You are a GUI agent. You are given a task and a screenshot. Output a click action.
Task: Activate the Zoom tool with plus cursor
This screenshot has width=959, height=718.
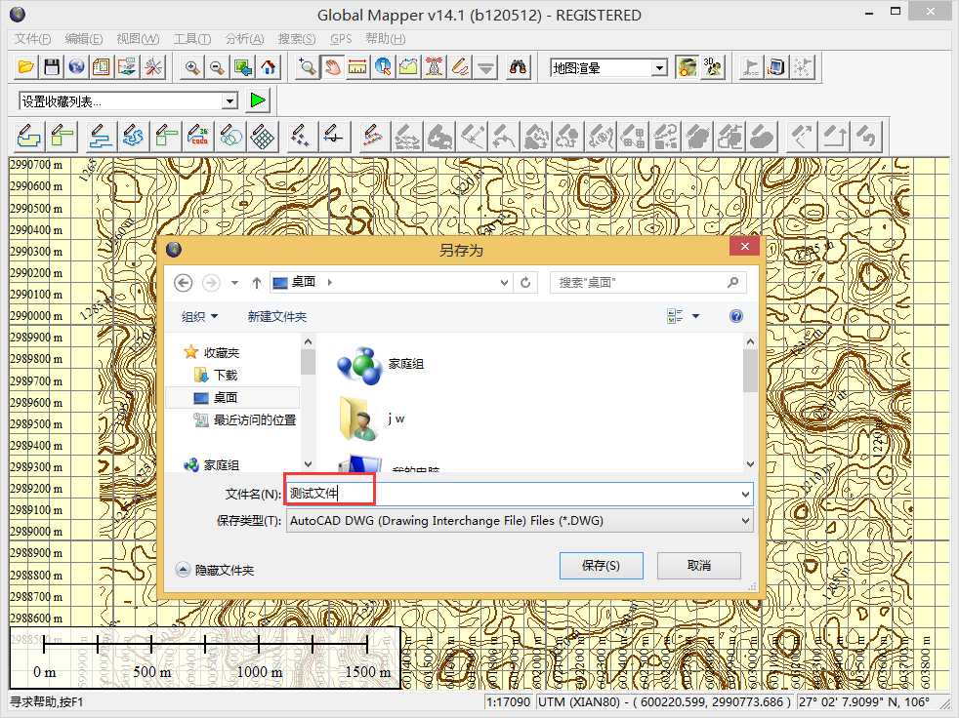(x=307, y=67)
